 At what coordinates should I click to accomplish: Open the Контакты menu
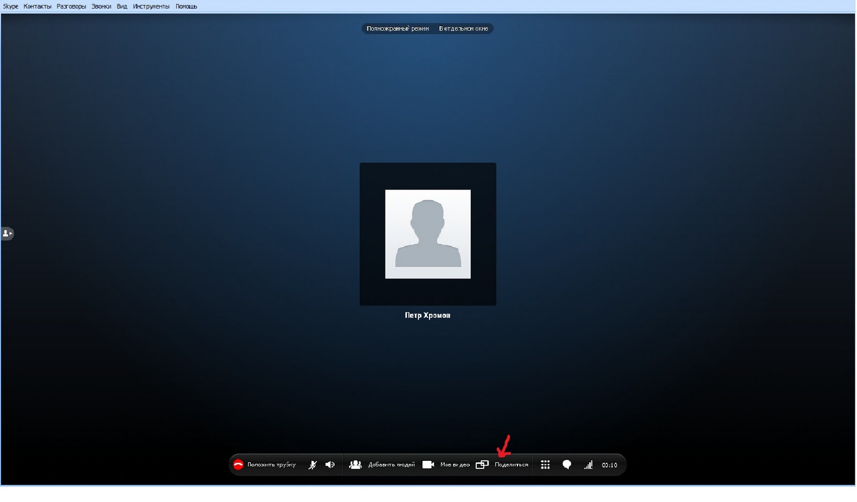point(37,6)
